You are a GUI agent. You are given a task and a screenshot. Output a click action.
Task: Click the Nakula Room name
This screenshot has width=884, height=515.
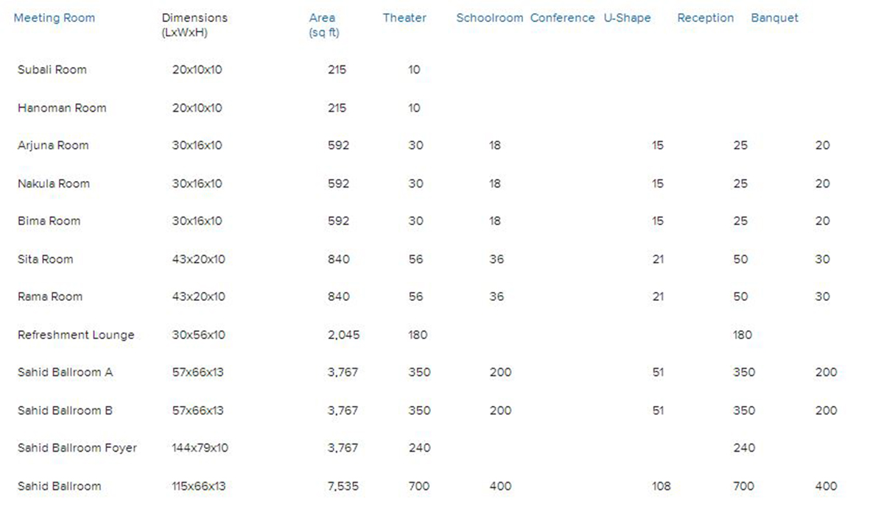[x=54, y=184]
